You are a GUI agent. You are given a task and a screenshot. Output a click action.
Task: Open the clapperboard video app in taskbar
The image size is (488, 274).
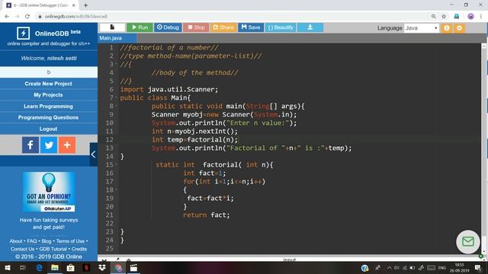click(x=134, y=267)
